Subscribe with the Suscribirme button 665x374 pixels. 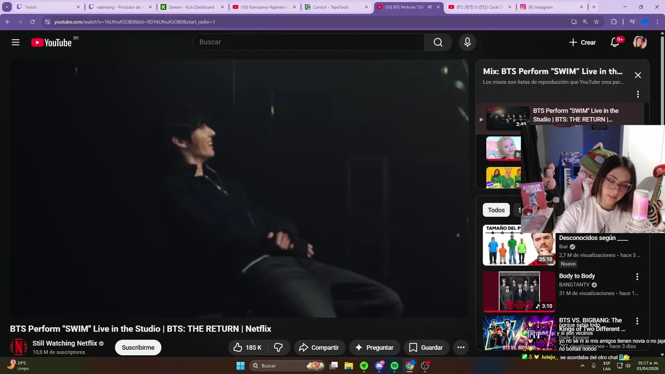point(138,348)
